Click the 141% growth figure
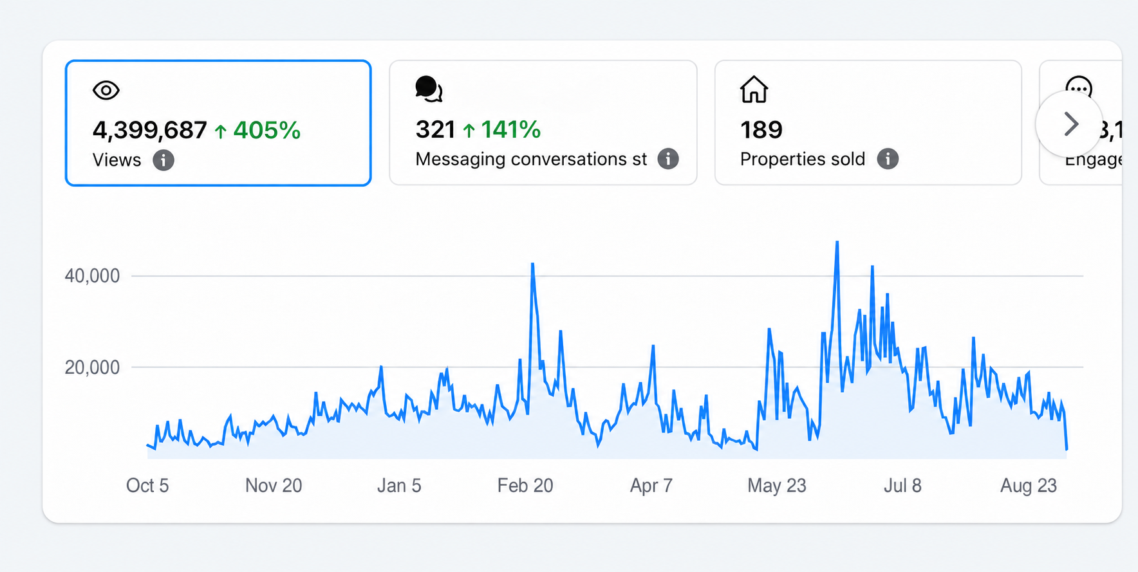Image resolution: width=1138 pixels, height=572 pixels. (502, 130)
